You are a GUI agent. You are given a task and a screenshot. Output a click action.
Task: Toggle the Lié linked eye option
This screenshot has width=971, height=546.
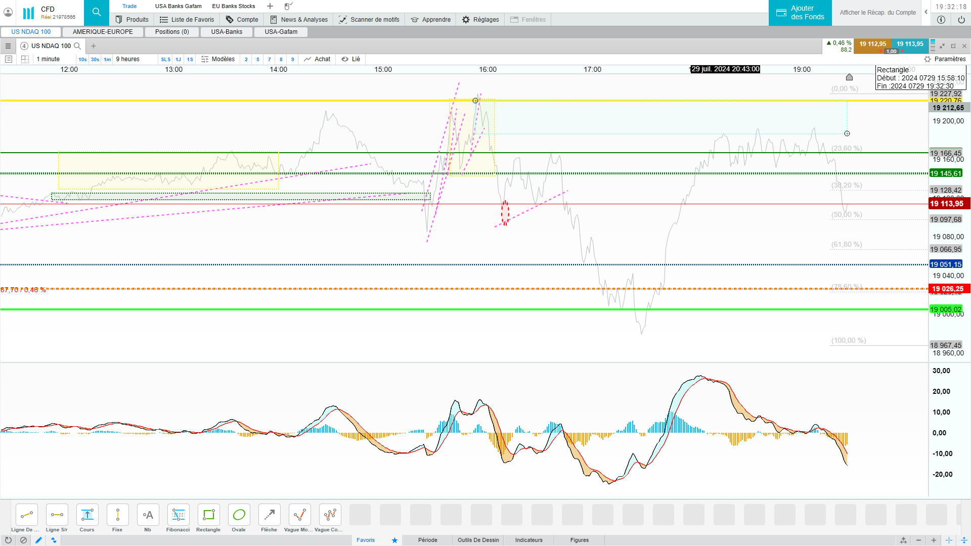(350, 59)
